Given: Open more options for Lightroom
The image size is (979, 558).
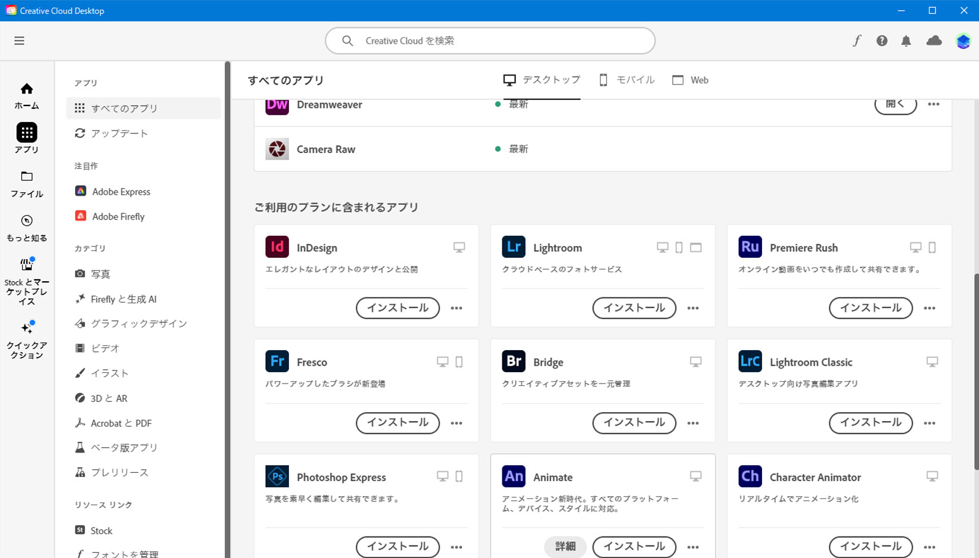Looking at the screenshot, I should pos(693,308).
